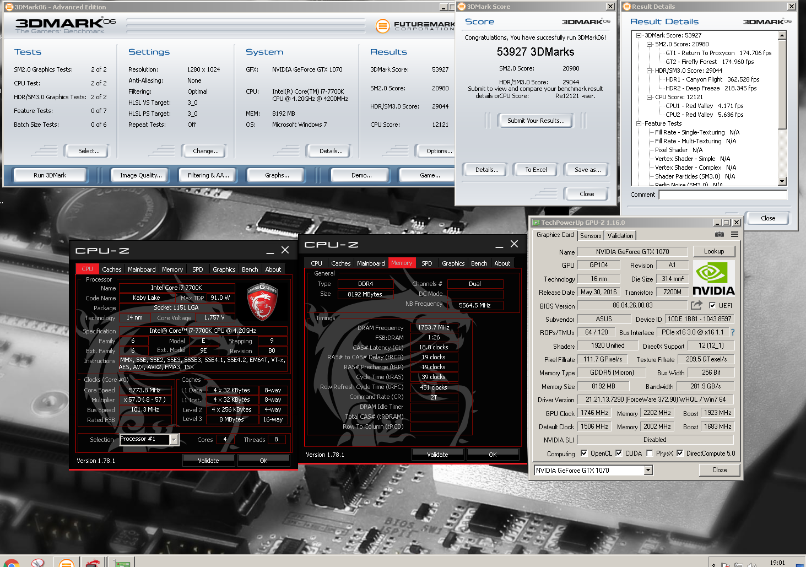This screenshot has width=806, height=567.
Task: Click the network tray icon
Action: [x=738, y=564]
